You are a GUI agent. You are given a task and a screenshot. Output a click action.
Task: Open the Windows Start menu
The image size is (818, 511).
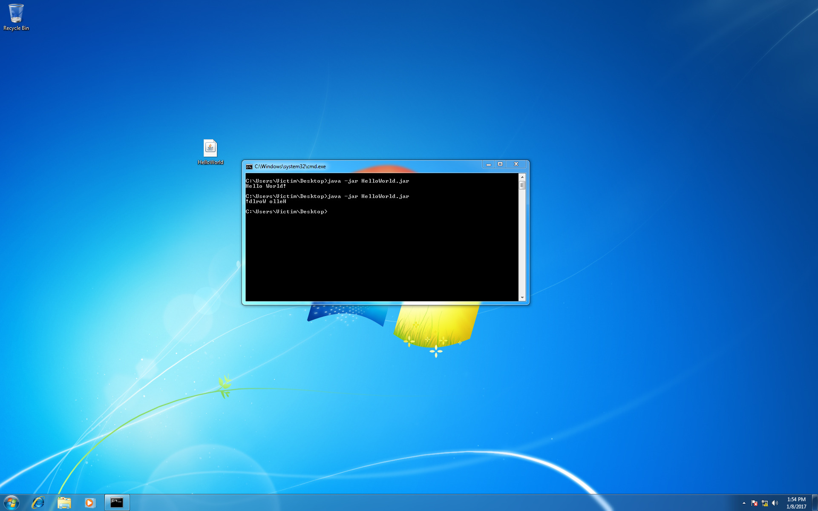click(x=12, y=503)
